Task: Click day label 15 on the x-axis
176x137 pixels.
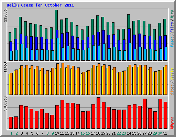Action: (82, 133)
